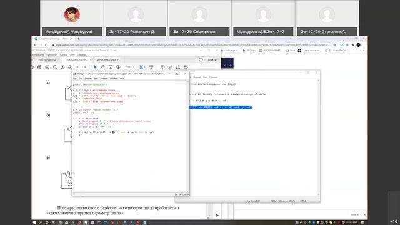This screenshot has height=225, width=400.
Task: Open Format menu in IDLE editor
Action: (x=88, y=78)
